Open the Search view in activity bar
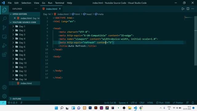This screenshot has height=111, width=197. (x=4, y=18)
